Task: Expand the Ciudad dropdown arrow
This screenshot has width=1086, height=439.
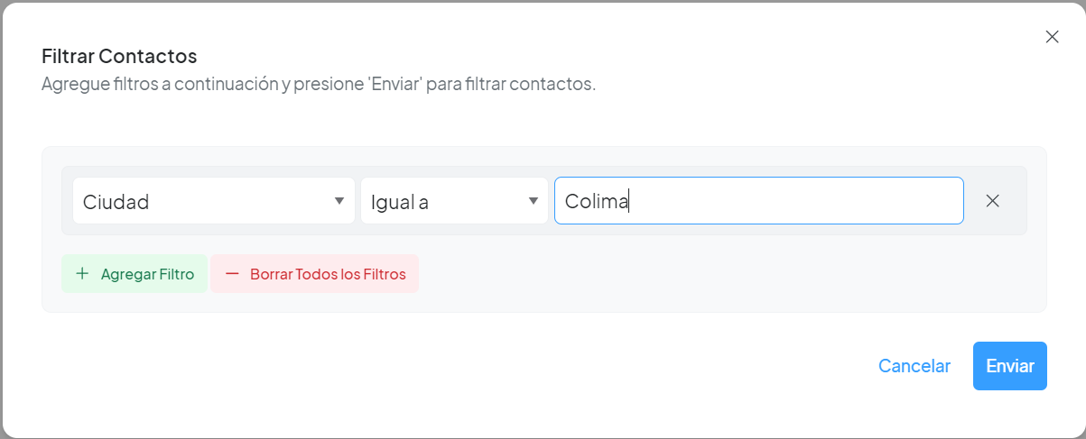Action: (x=339, y=201)
